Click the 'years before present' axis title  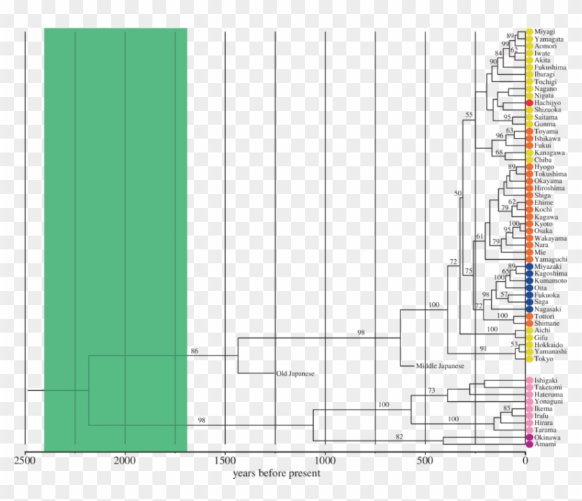(x=276, y=473)
